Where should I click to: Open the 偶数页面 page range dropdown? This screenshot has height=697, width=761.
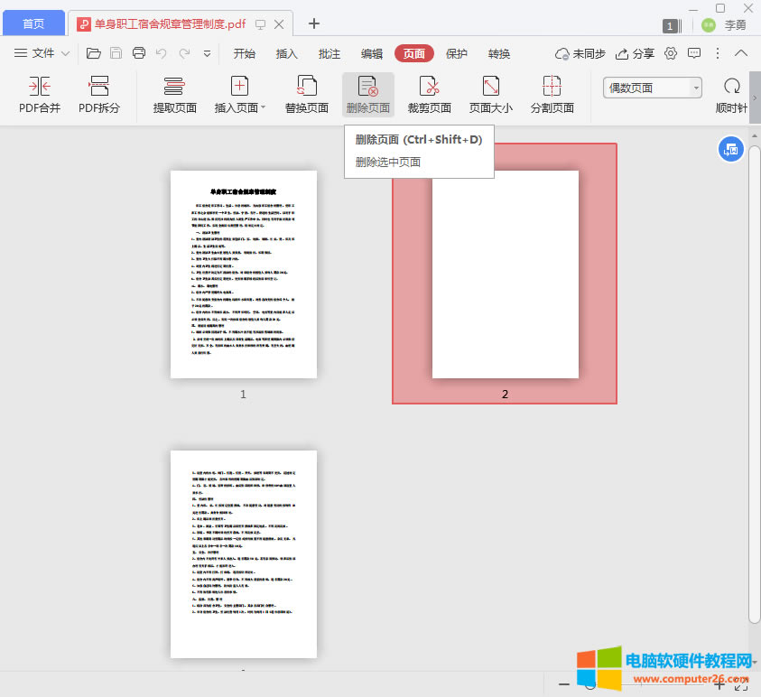click(695, 87)
